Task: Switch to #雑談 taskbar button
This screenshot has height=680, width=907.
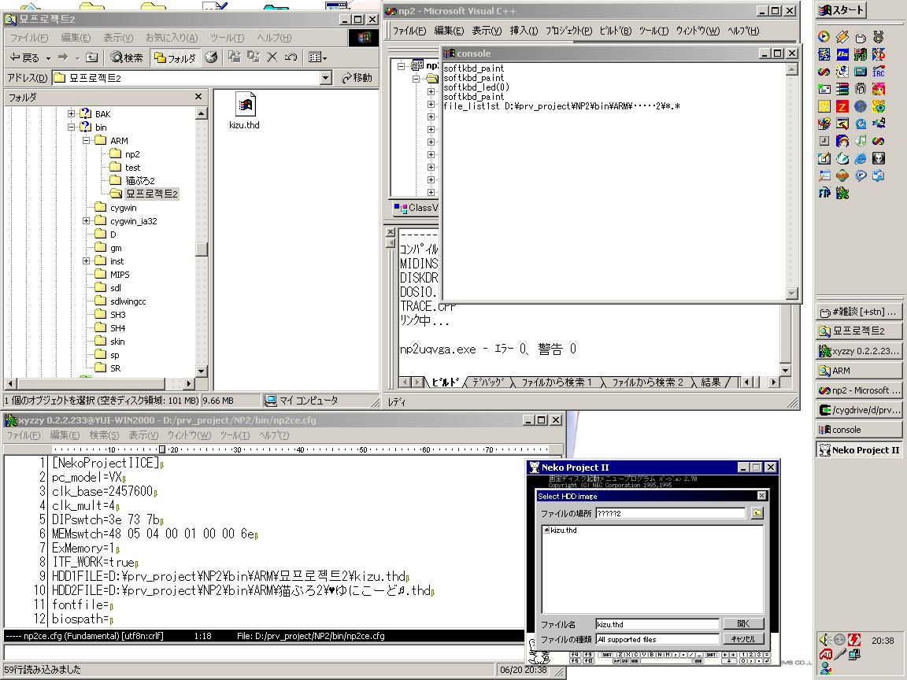Action: coord(858,312)
